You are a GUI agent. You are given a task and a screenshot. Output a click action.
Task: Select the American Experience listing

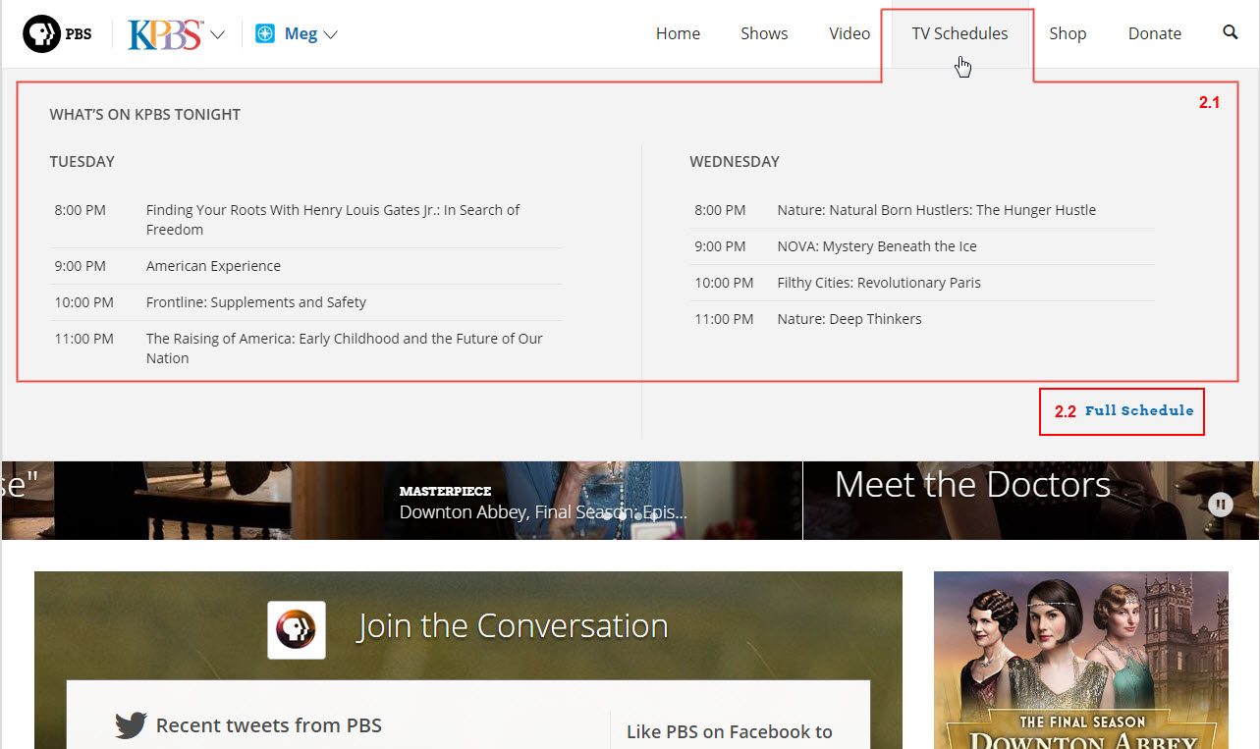[x=213, y=266]
